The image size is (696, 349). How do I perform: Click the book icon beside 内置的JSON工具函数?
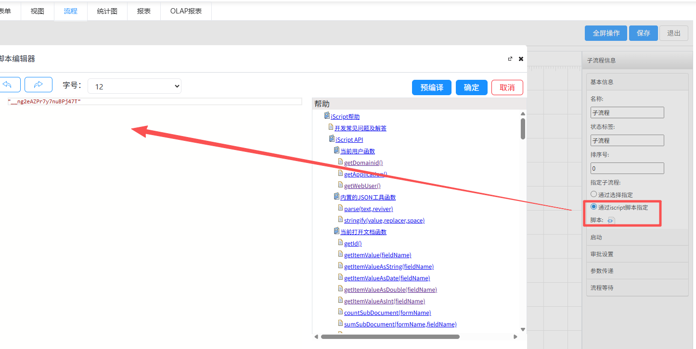point(336,197)
